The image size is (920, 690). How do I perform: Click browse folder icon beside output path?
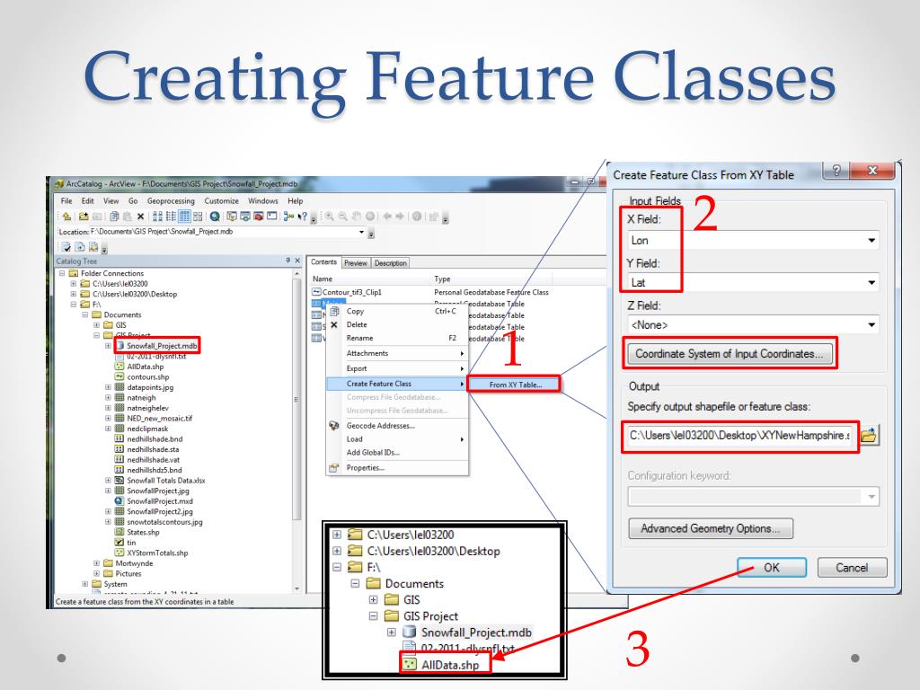[x=869, y=436]
